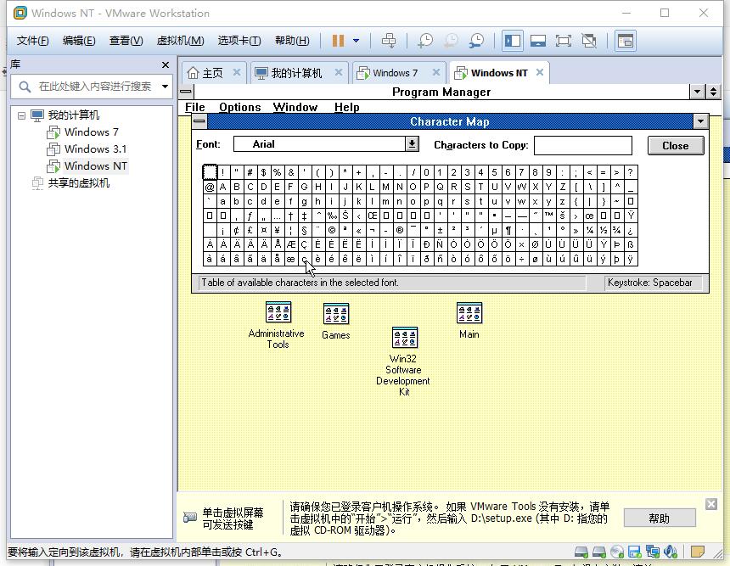Open the Character Map control menu box
Viewport: 730px width, 566px height.
(199, 121)
